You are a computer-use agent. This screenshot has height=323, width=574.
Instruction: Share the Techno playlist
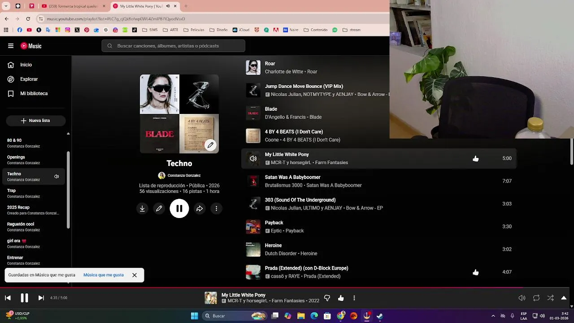pyautogui.click(x=200, y=209)
